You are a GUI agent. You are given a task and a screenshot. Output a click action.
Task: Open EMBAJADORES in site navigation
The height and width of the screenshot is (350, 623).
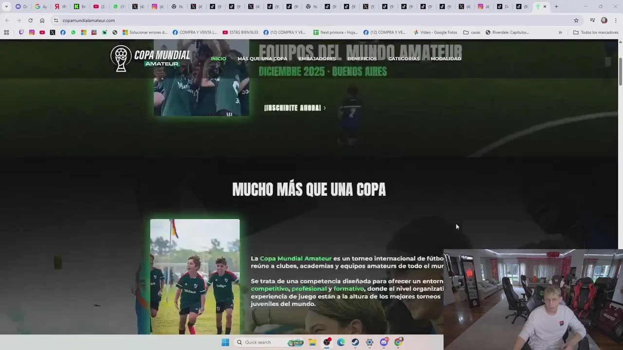tap(317, 59)
